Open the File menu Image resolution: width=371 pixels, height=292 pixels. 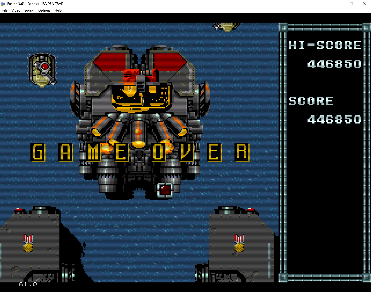5,10
